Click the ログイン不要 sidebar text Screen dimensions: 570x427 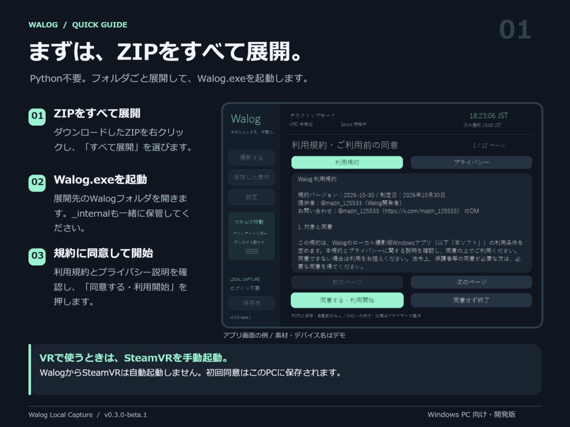[x=245, y=289]
